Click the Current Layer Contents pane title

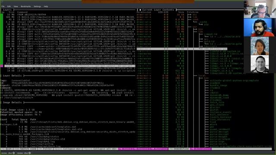click(x=158, y=10)
